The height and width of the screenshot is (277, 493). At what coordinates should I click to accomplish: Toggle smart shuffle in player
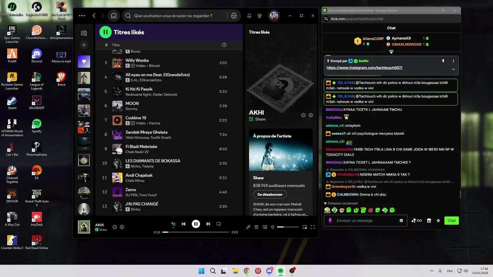coord(174,224)
